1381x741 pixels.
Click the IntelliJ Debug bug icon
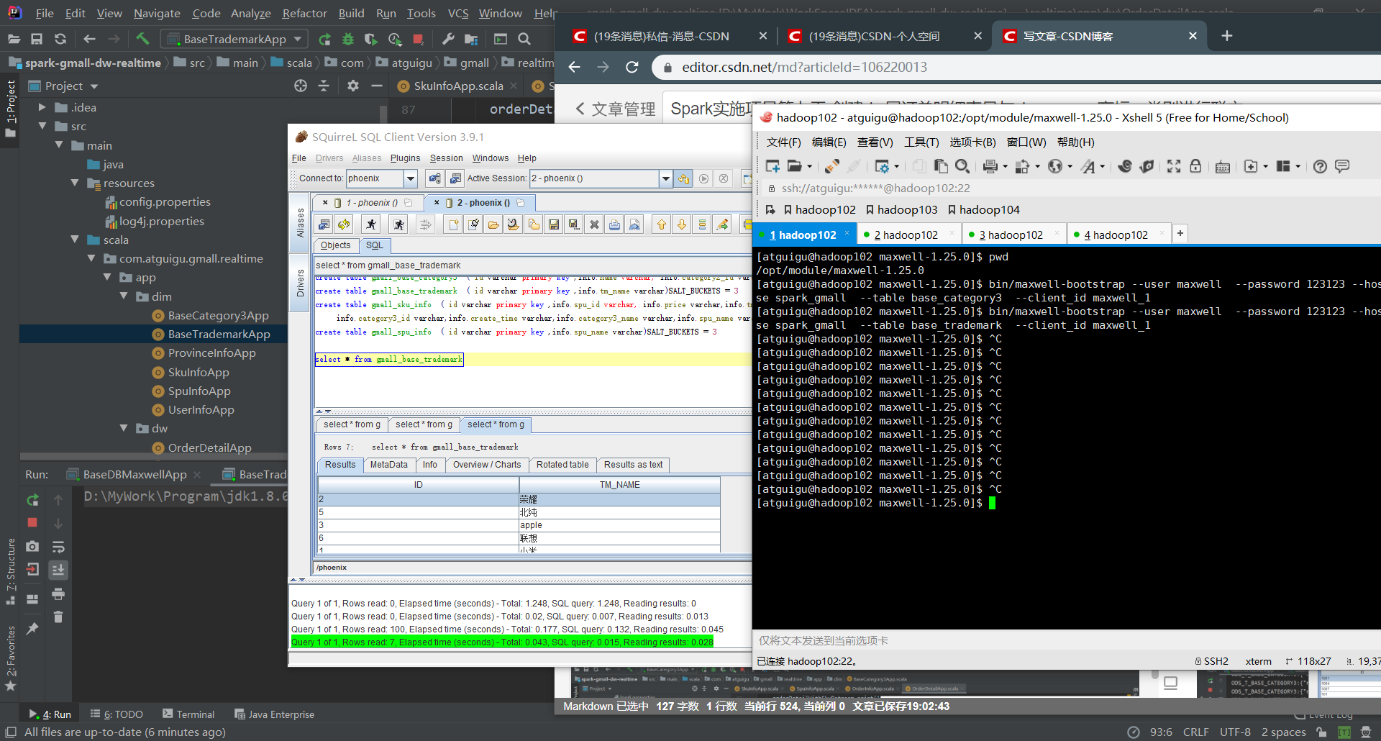click(x=348, y=39)
